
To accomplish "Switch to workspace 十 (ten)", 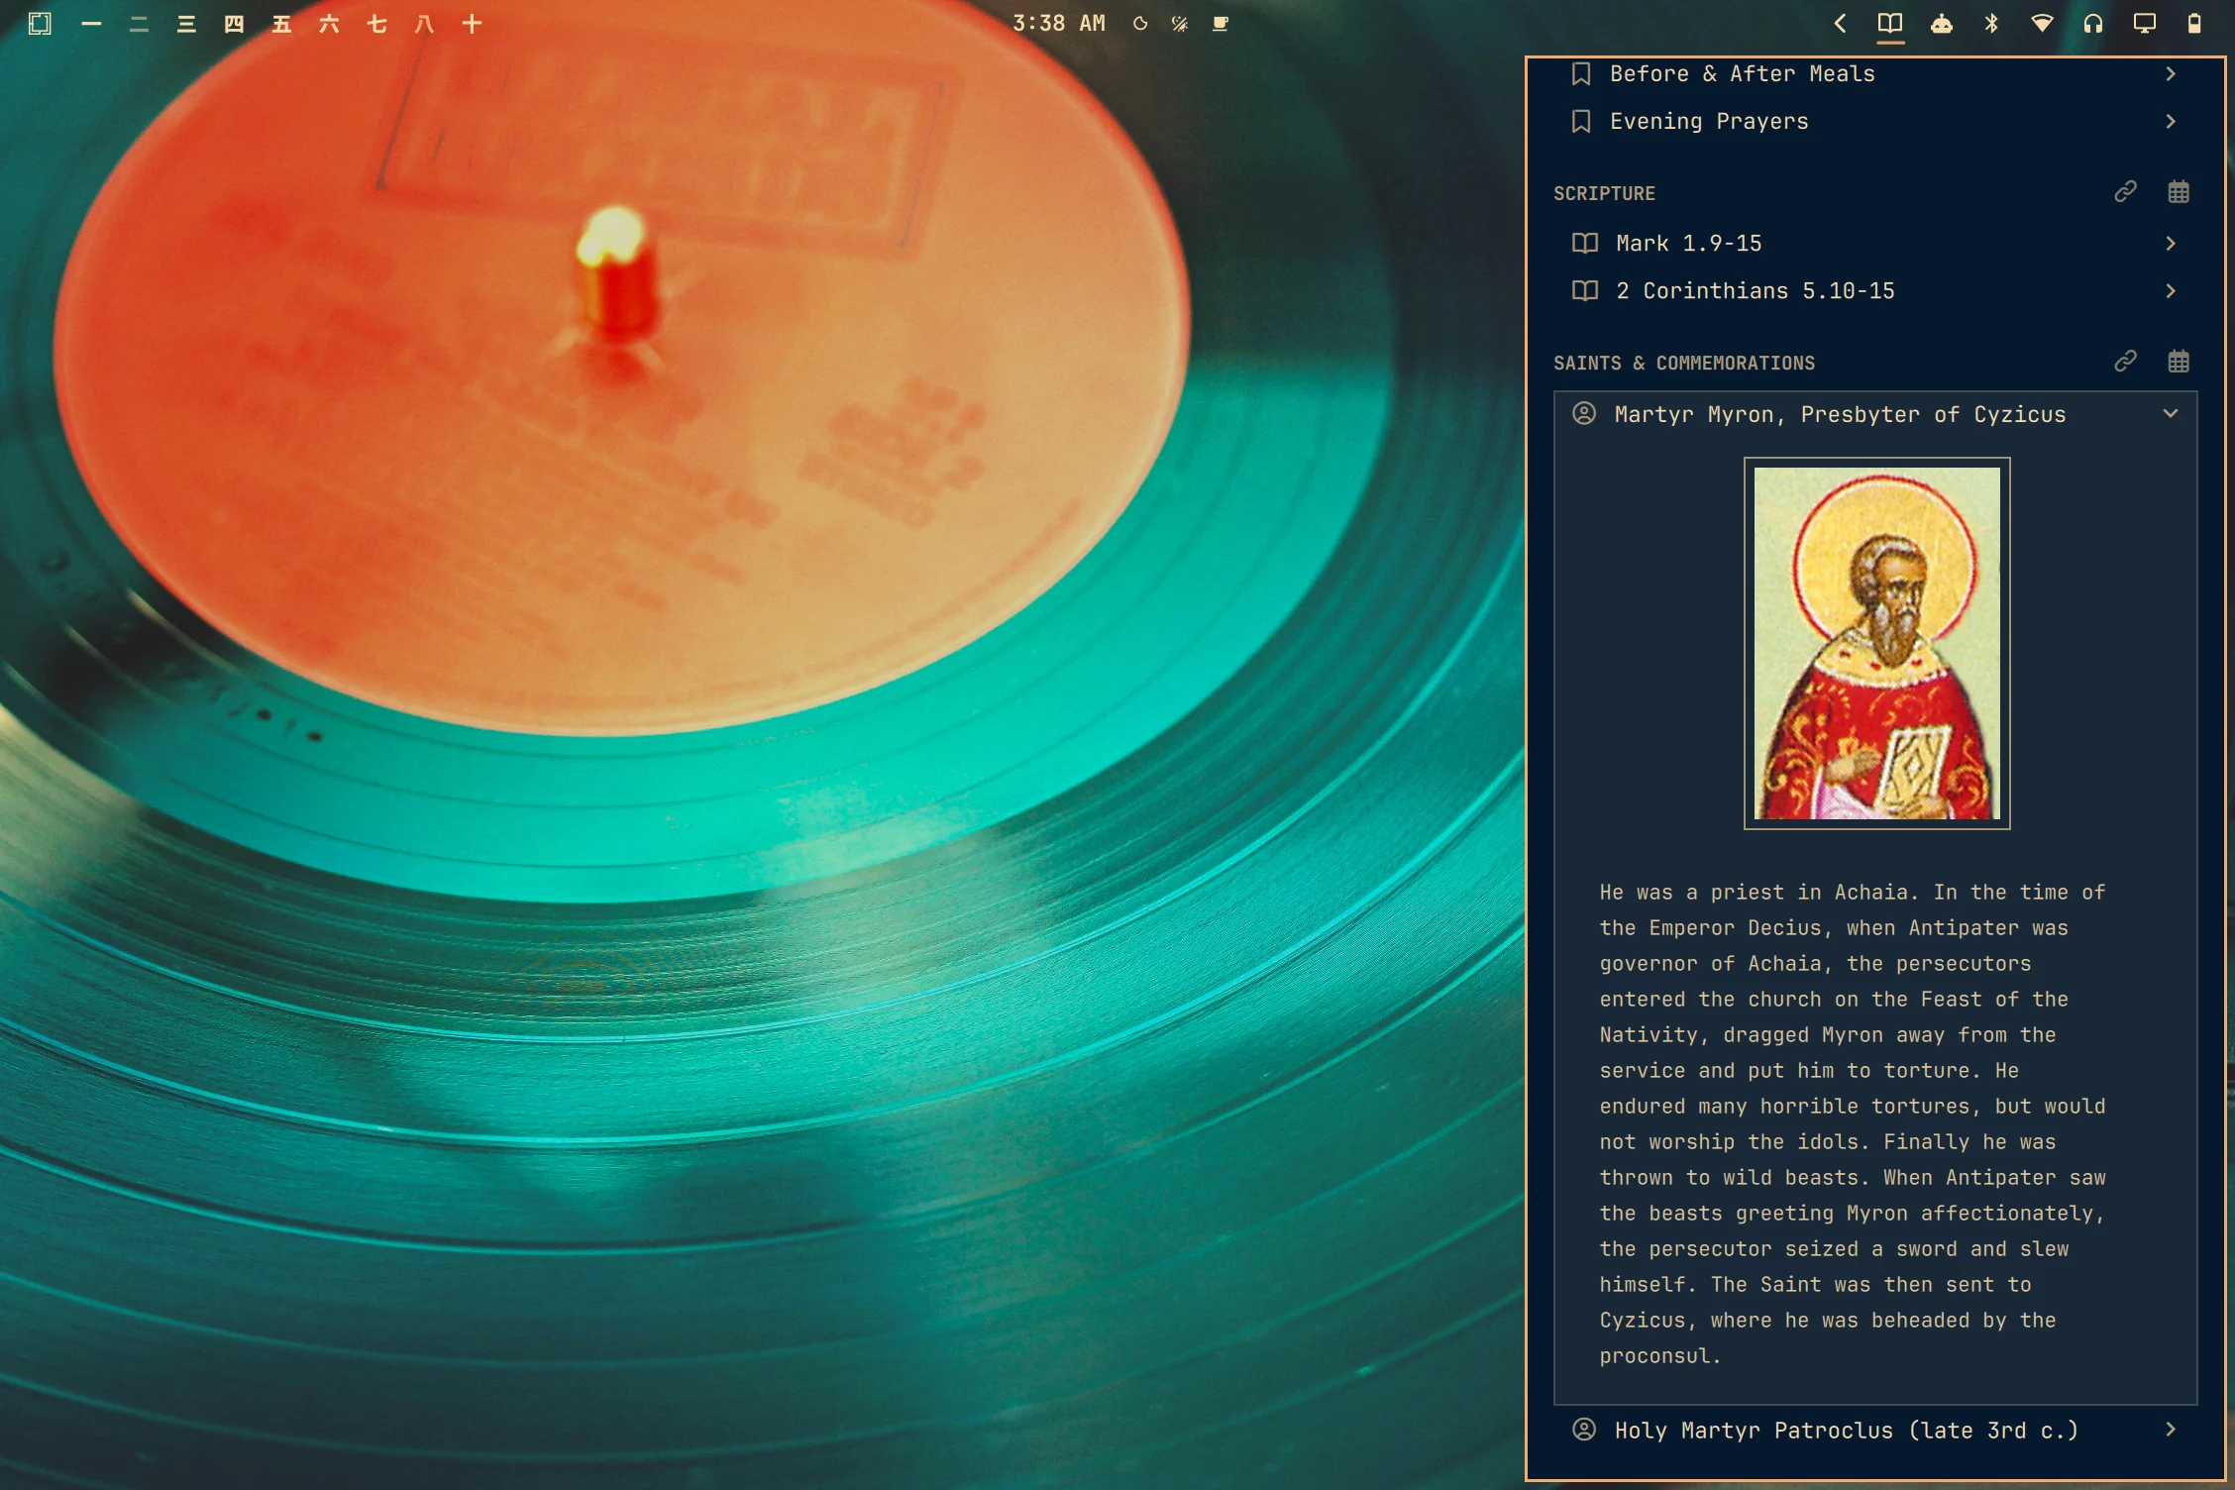I will point(472,24).
